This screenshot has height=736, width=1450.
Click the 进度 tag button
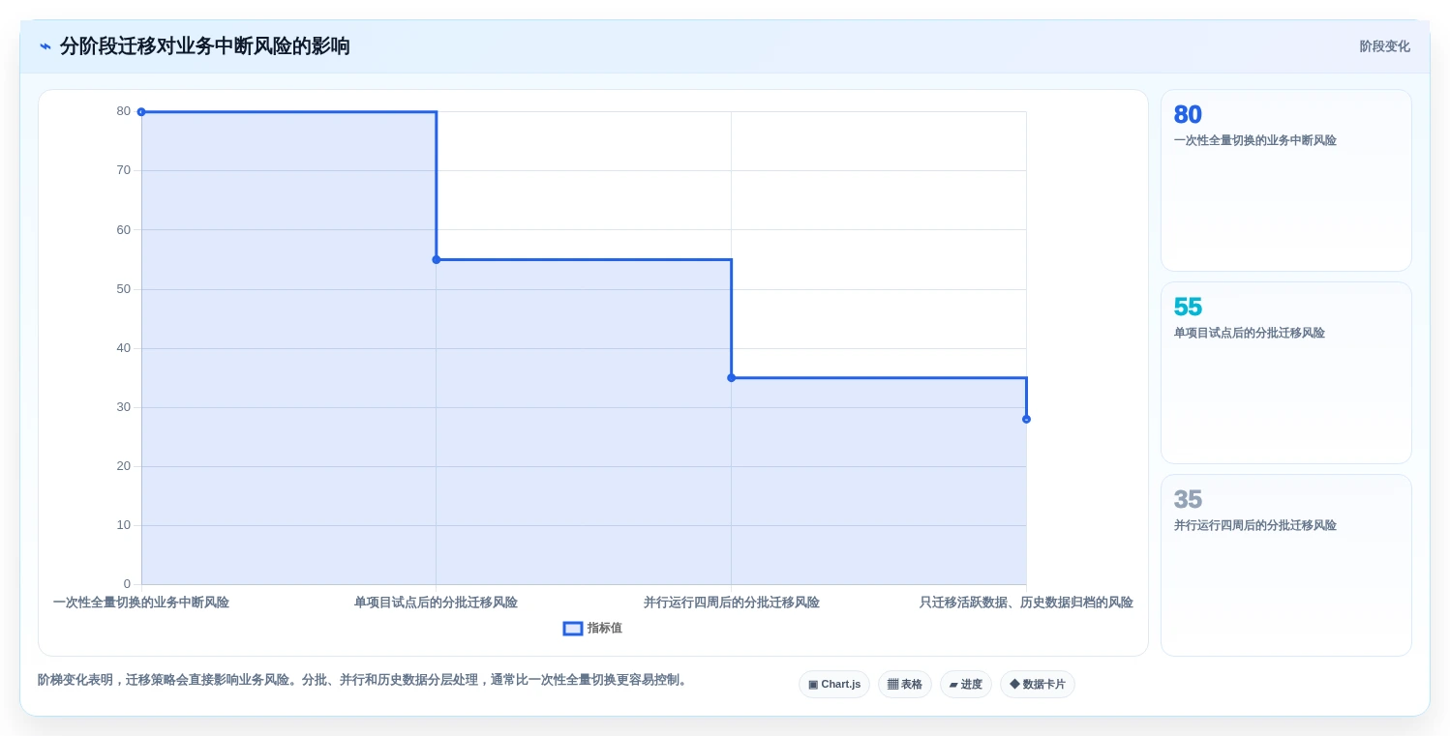tap(966, 685)
